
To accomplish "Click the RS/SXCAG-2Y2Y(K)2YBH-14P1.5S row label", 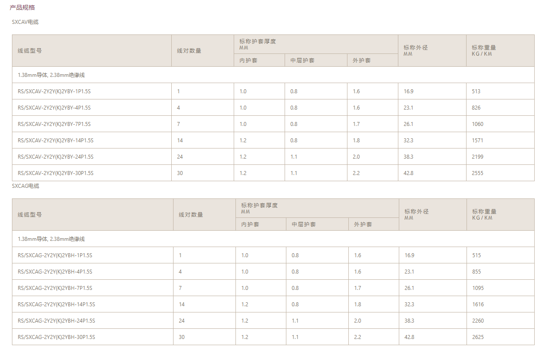I will click(x=56, y=305).
